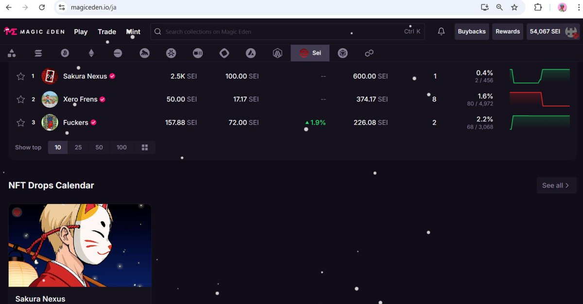Open the Xero Frens collection name
This screenshot has height=304, width=583.
pyautogui.click(x=80, y=99)
